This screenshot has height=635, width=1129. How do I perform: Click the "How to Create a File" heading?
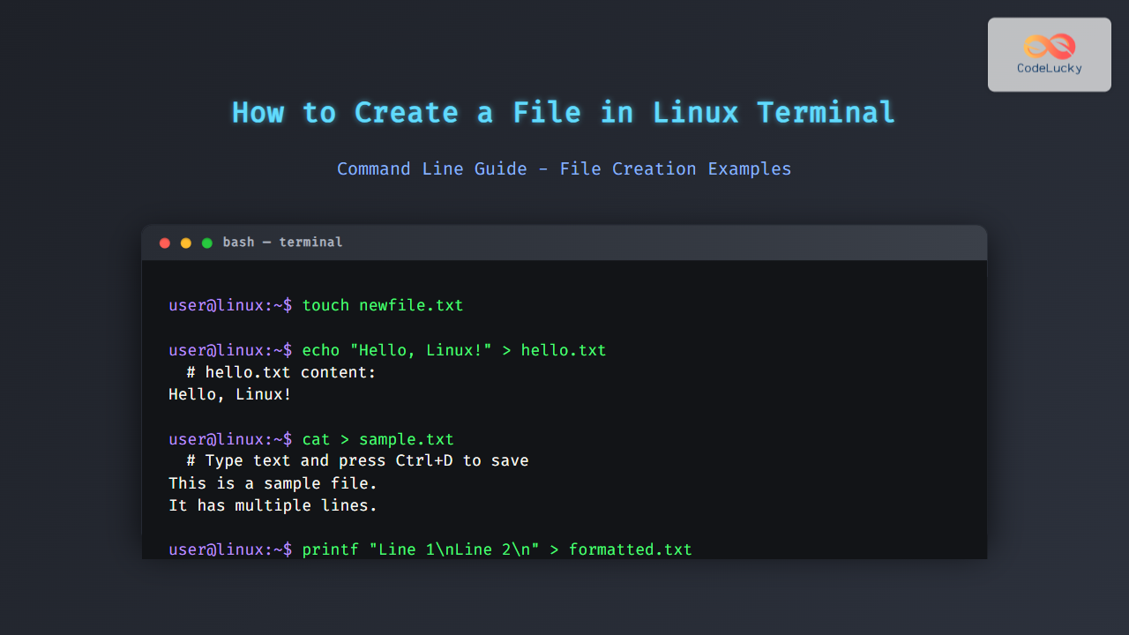click(564, 113)
